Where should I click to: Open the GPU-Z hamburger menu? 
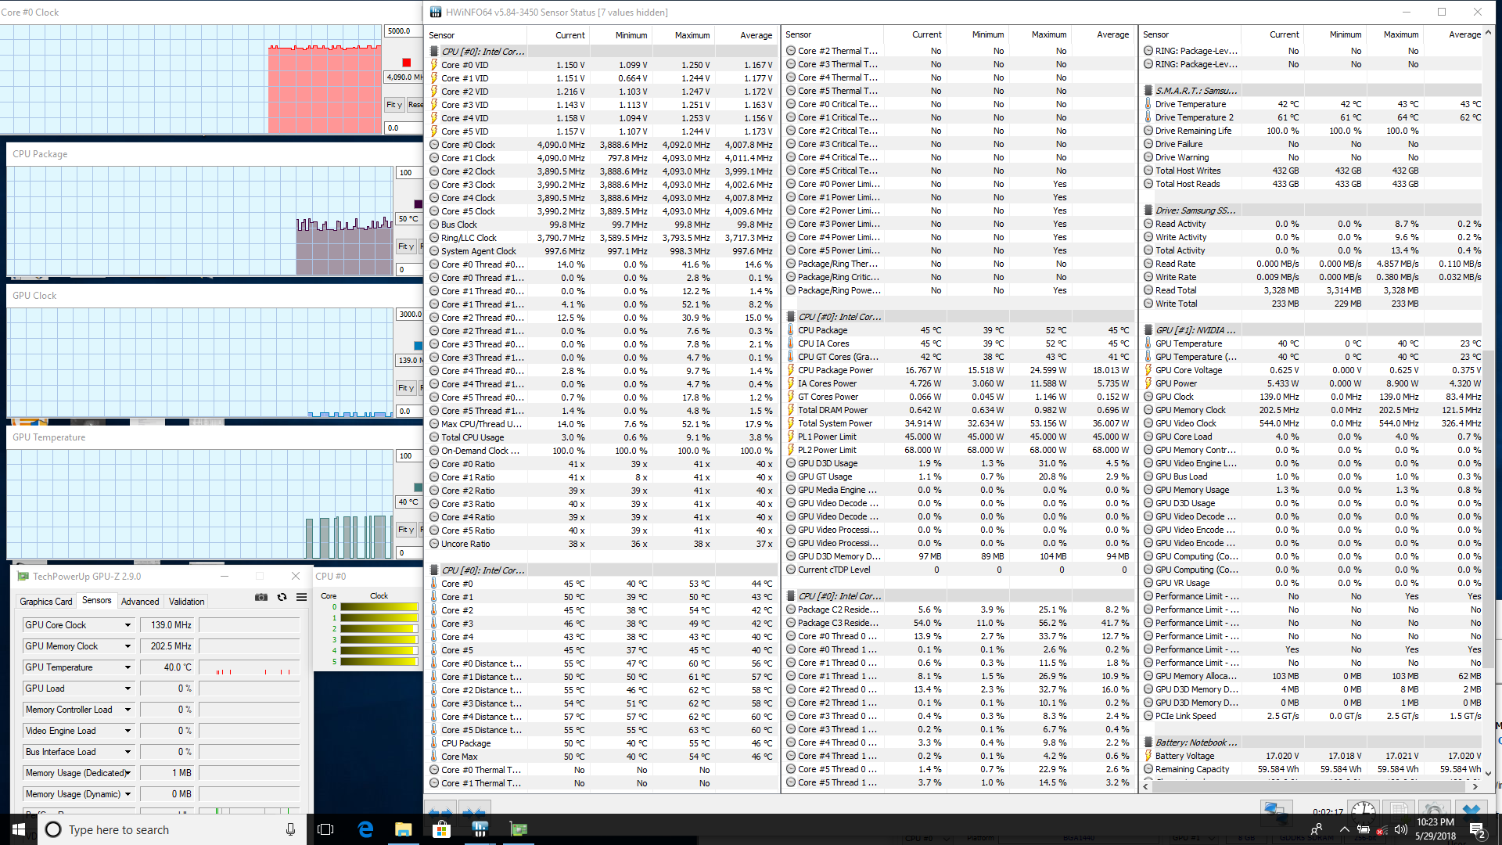click(301, 597)
